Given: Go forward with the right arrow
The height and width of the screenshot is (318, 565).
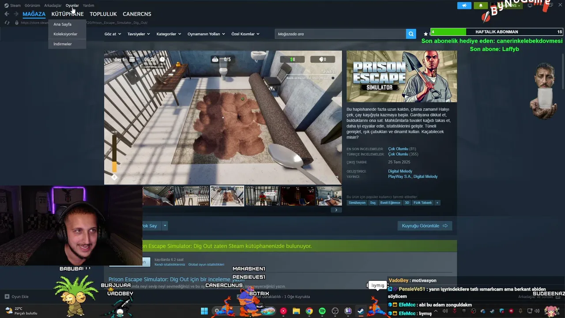Looking at the screenshot, I should [x=16, y=14].
